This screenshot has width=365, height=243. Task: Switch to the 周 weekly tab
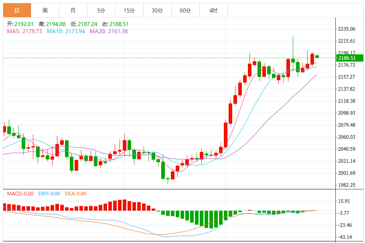45,10
